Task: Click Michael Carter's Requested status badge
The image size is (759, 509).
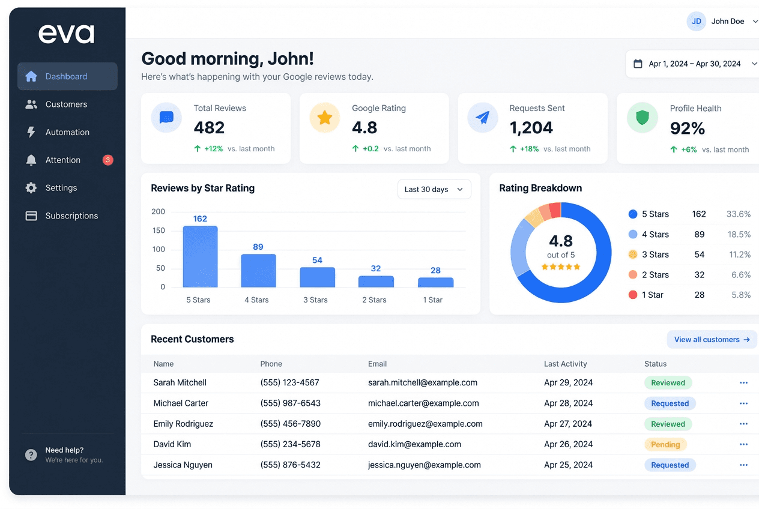Action: 670,403
